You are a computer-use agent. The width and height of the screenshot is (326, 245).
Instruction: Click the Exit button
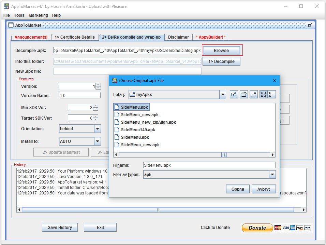pos(100,227)
